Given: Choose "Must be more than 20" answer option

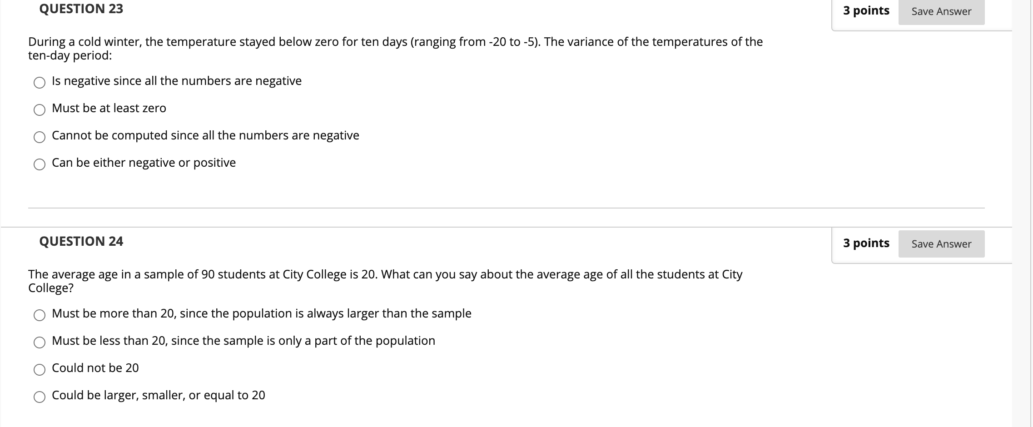Looking at the screenshot, I should tap(261, 313).
